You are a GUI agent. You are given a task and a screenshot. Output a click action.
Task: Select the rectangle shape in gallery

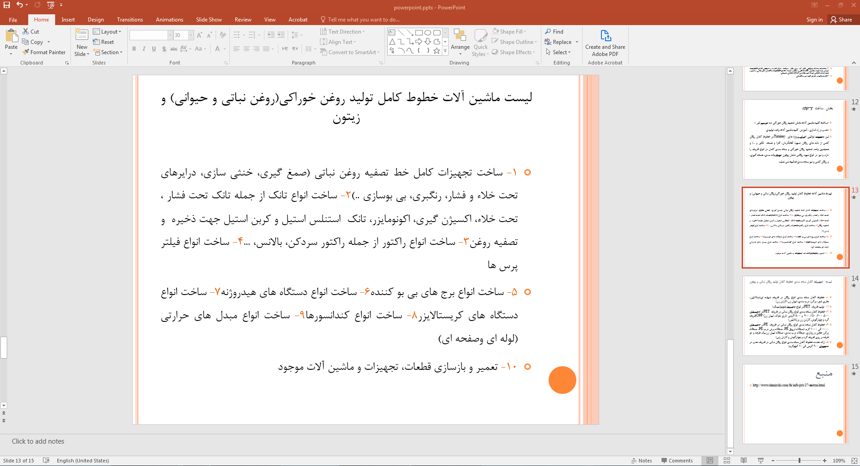pyautogui.click(x=419, y=33)
